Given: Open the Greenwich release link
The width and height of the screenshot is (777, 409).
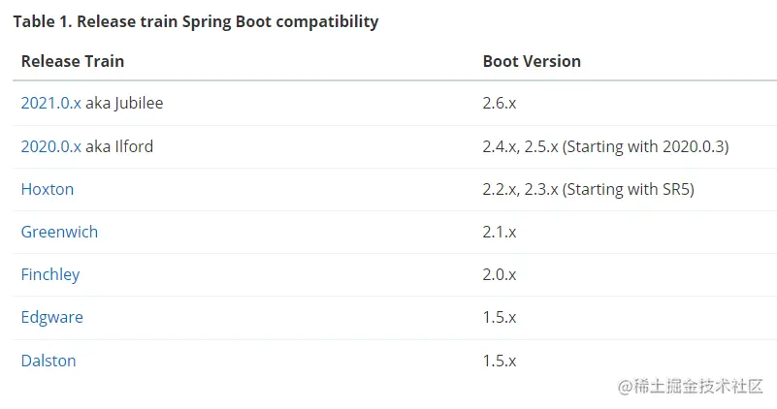Looking at the screenshot, I should [59, 232].
